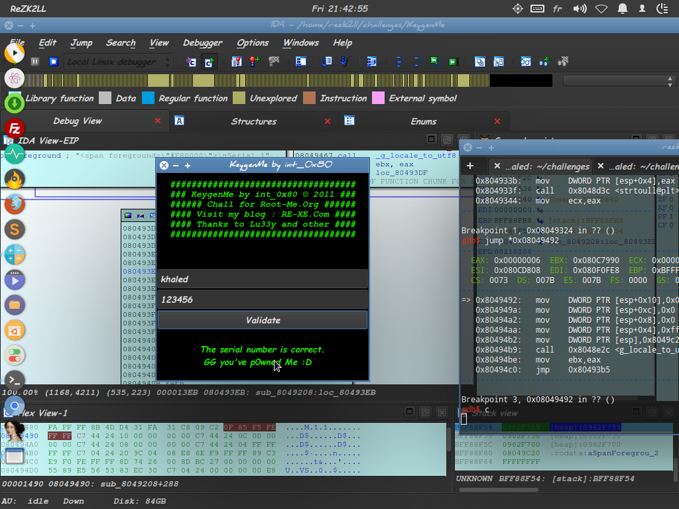Viewport: 679px width, 509px height.
Task: Open Sublime Text from the dock
Action: (x=15, y=229)
